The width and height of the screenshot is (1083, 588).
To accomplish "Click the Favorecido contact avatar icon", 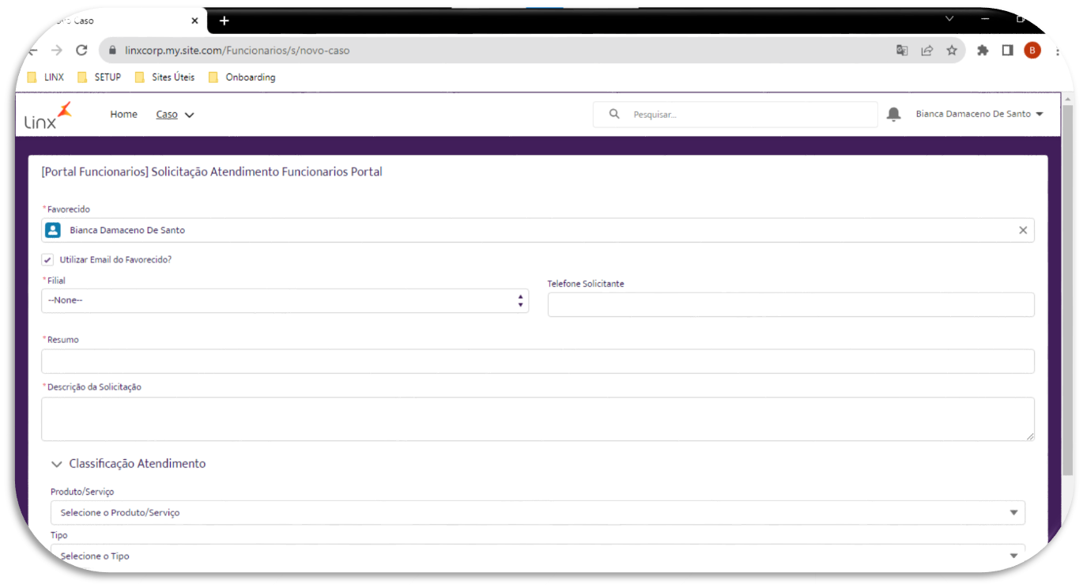I will (x=53, y=230).
